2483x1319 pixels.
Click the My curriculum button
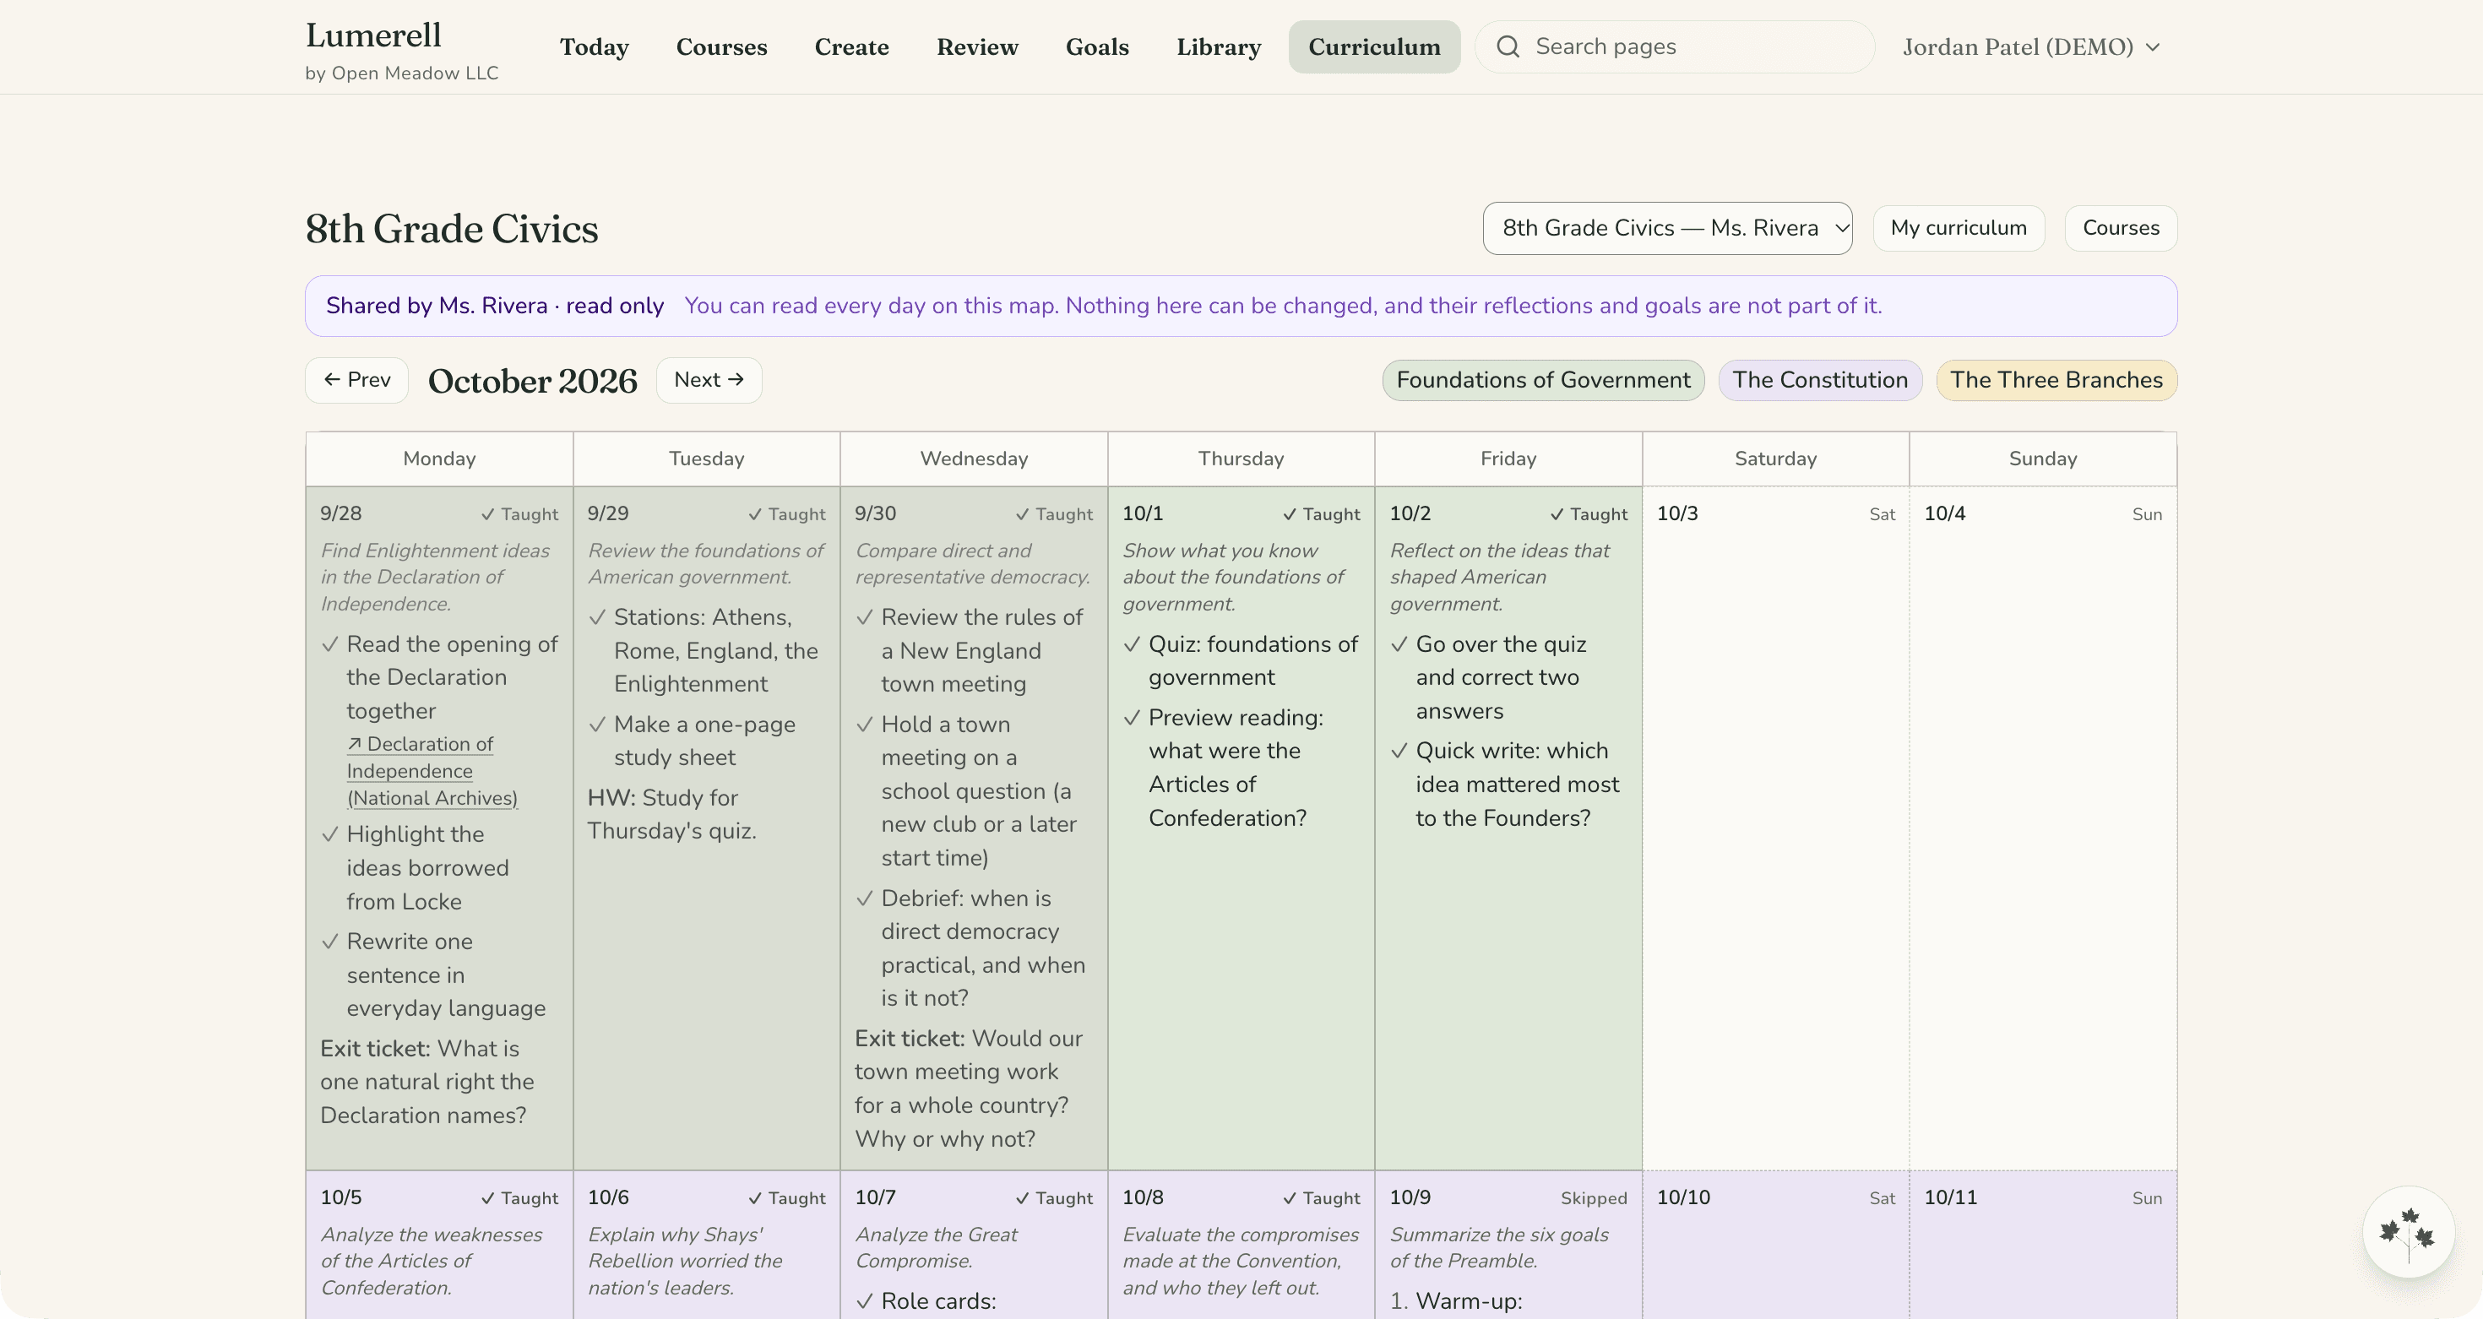(x=1958, y=228)
